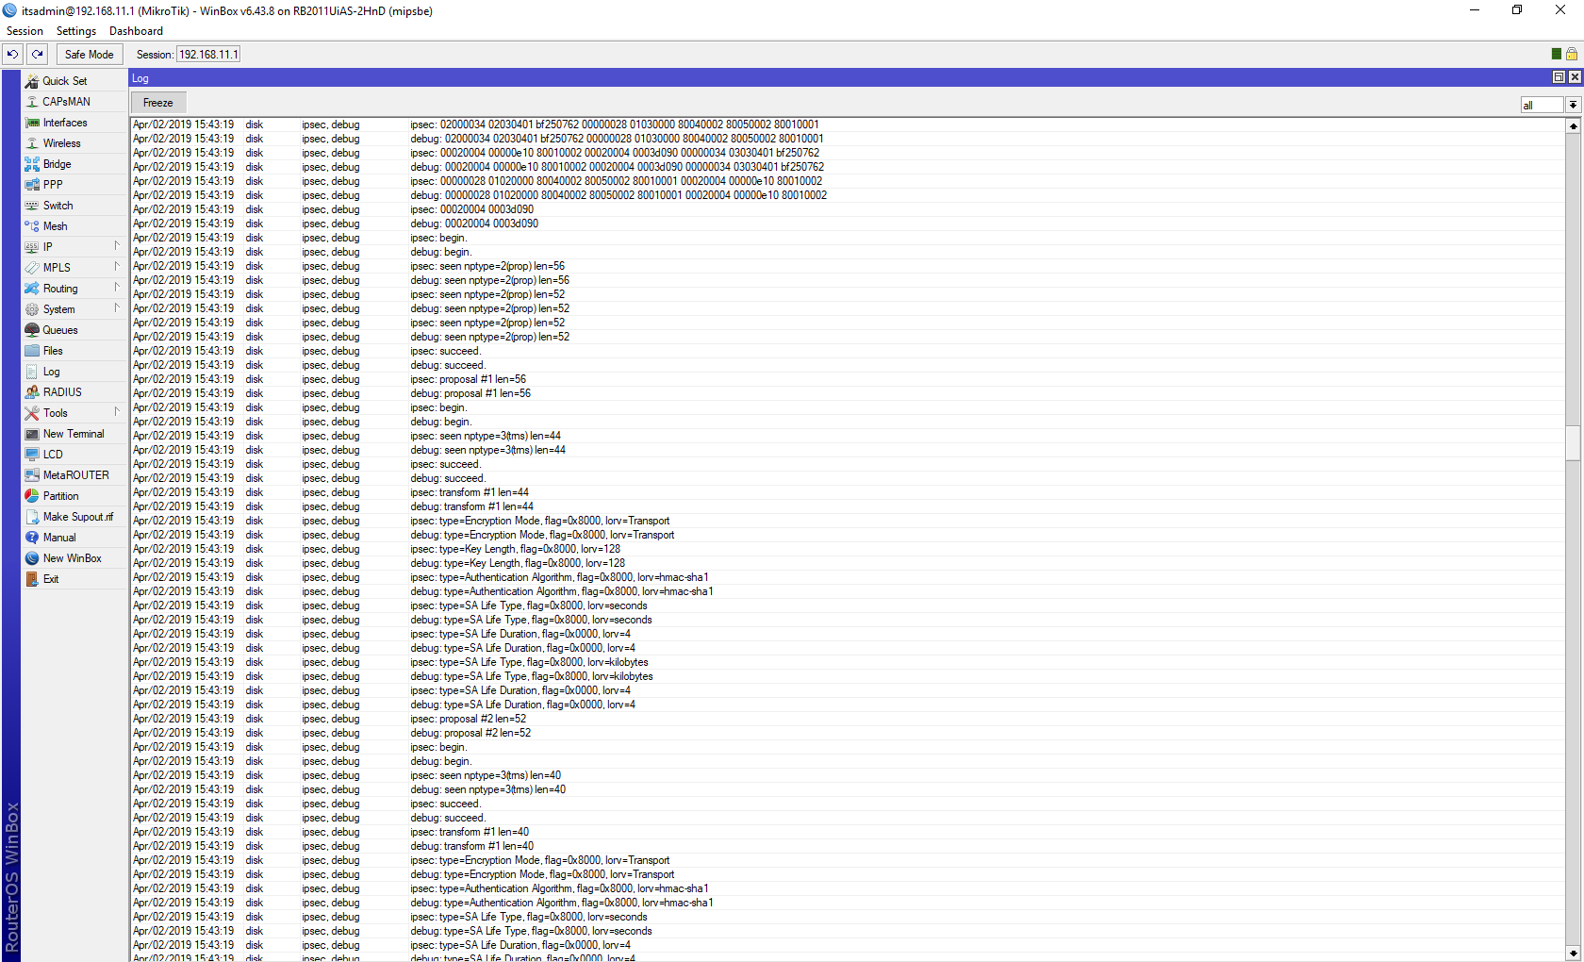
Task: Open MetaROUTER sidebar item
Action: point(75,475)
